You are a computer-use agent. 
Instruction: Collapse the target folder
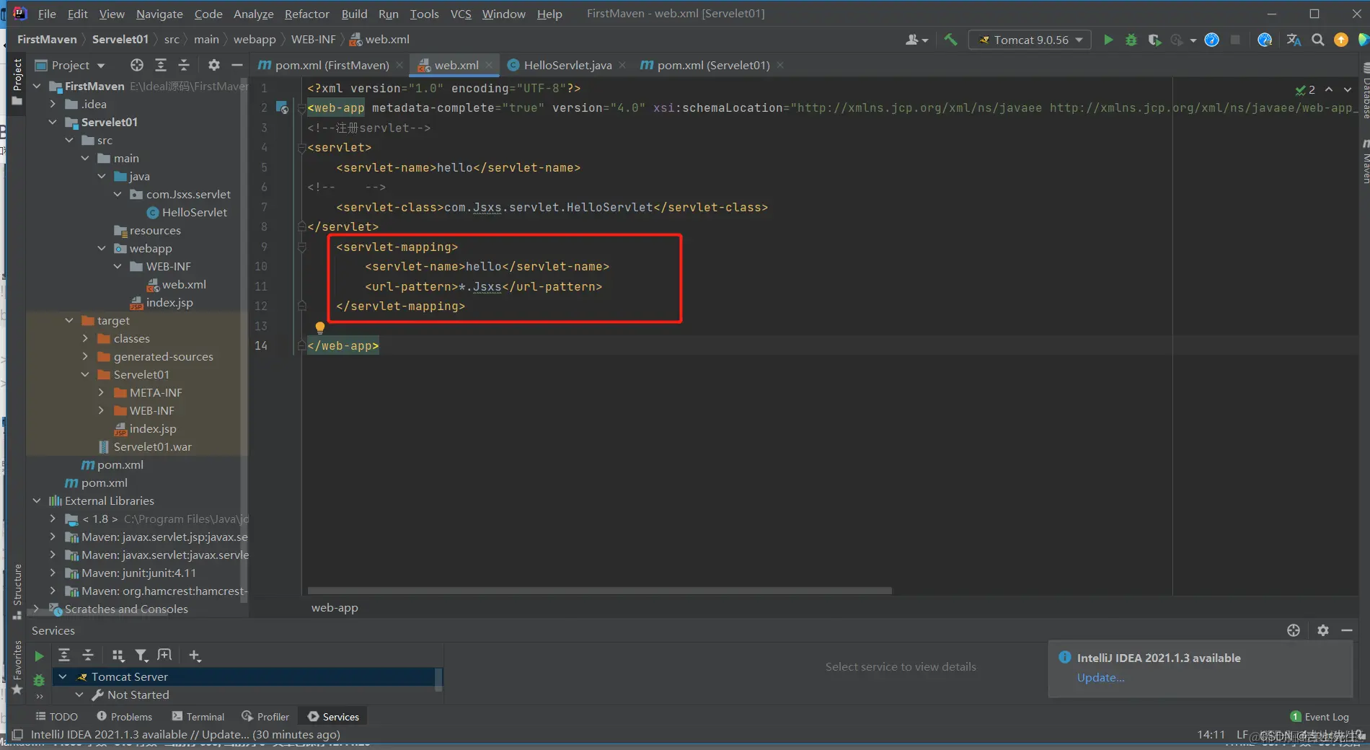point(69,320)
